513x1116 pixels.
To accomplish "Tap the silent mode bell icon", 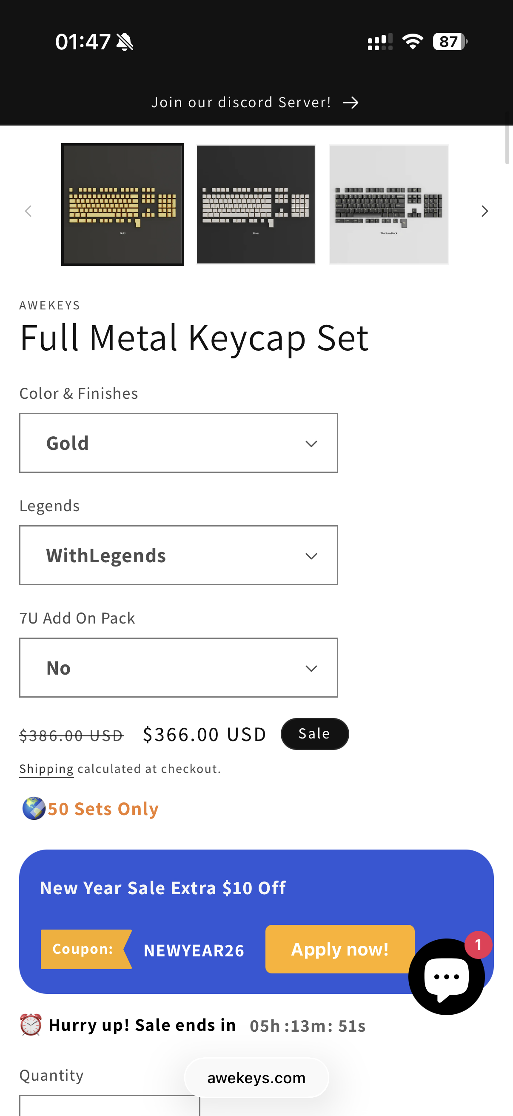I will (x=125, y=42).
